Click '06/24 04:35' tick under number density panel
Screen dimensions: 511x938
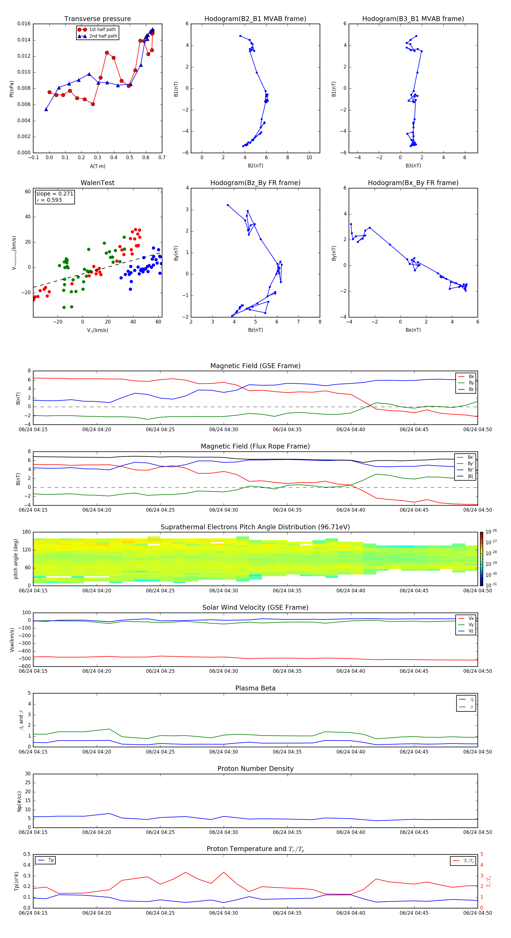click(287, 832)
